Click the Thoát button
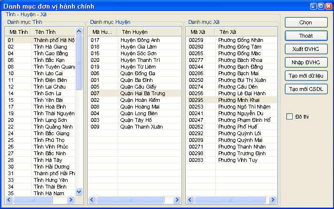 (306, 36)
